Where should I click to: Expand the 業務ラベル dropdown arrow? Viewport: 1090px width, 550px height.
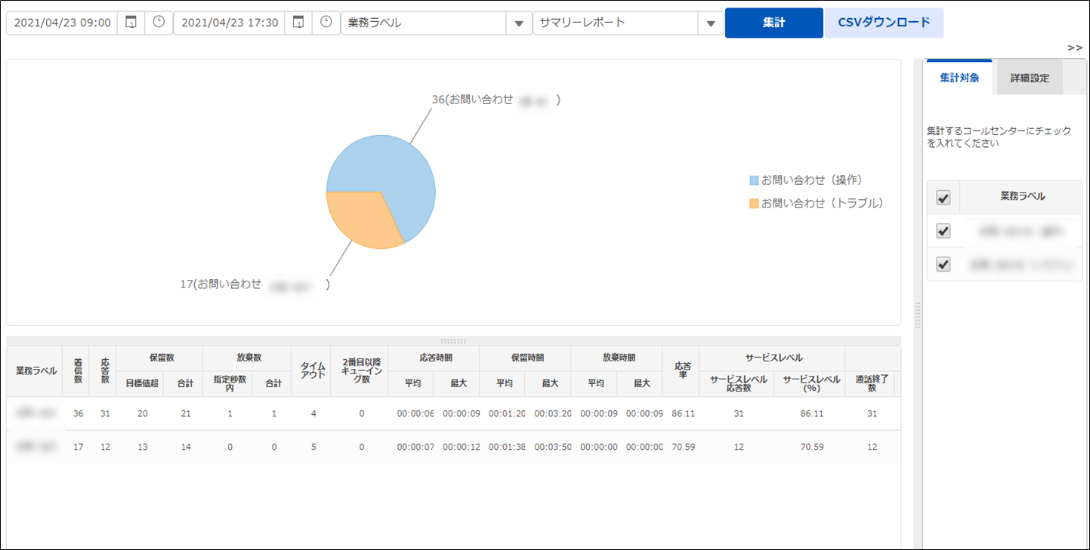click(518, 23)
